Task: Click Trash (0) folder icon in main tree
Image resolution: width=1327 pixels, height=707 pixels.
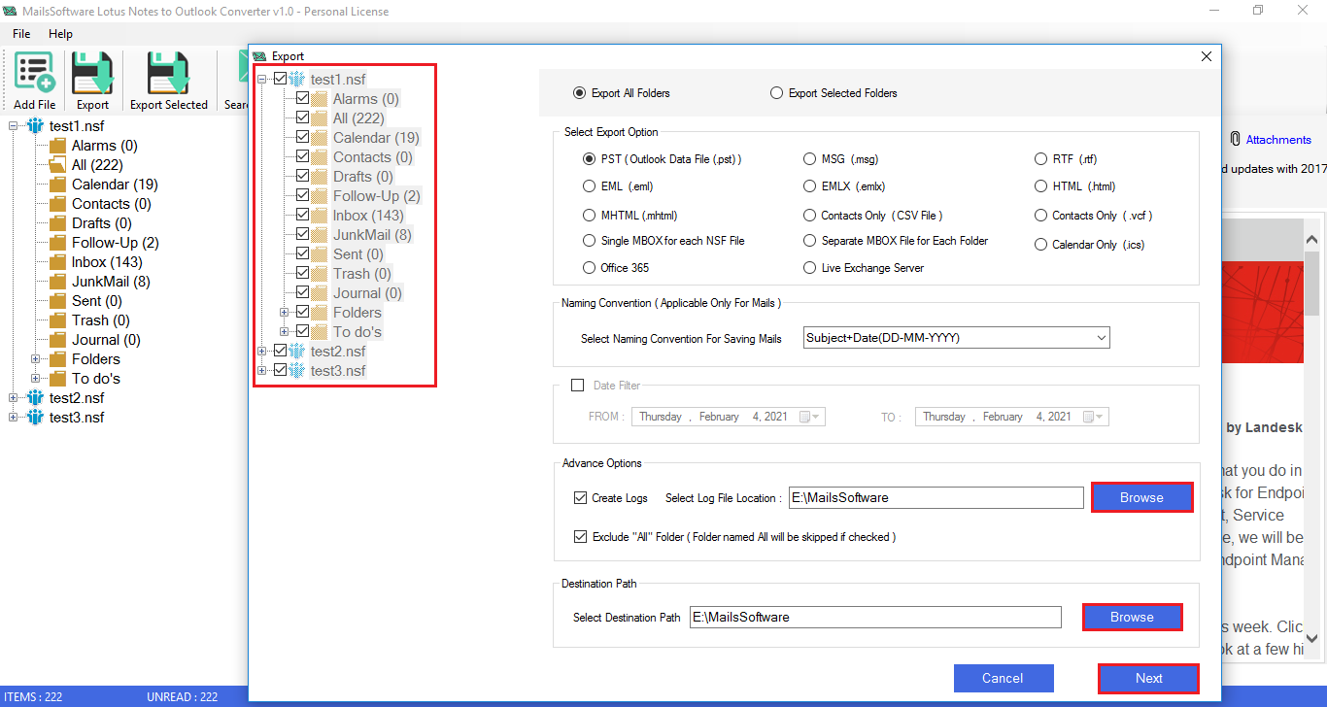Action: pyautogui.click(x=57, y=320)
